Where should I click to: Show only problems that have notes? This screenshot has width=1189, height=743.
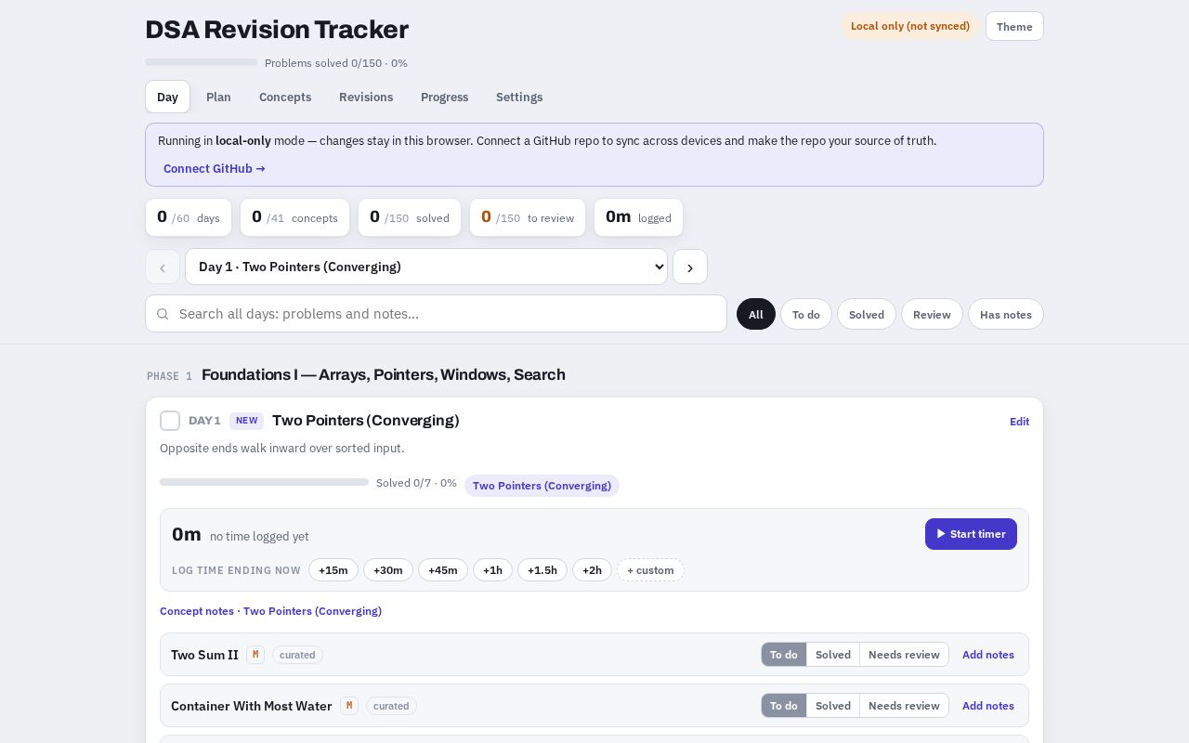click(1006, 314)
